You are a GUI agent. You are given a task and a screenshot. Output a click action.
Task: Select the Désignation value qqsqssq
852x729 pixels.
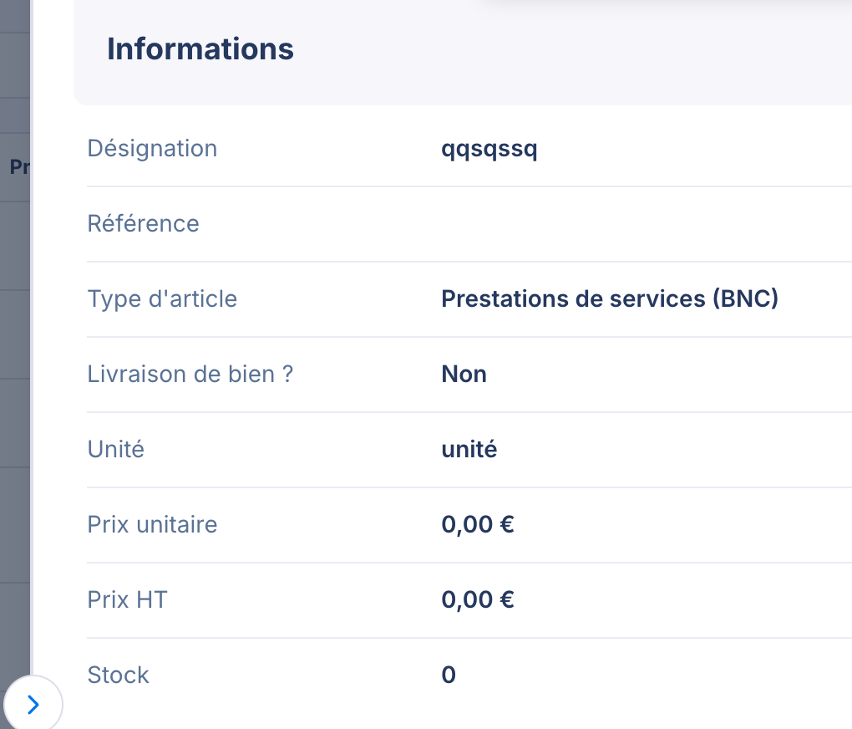(x=489, y=149)
